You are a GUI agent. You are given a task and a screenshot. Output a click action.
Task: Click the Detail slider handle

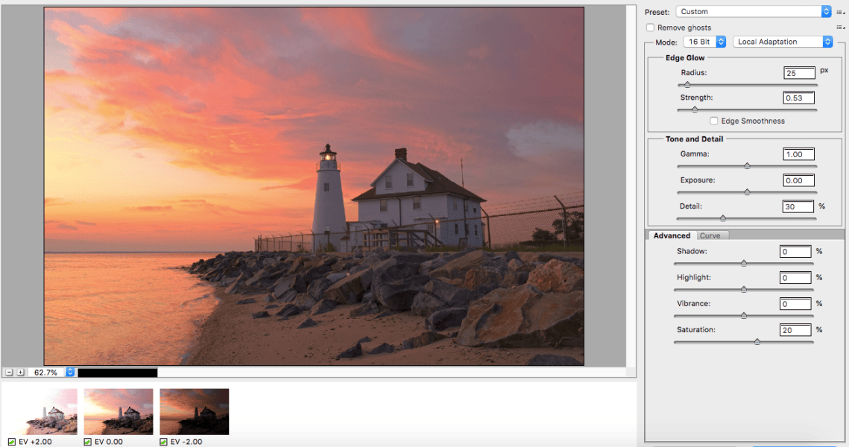pyautogui.click(x=723, y=218)
